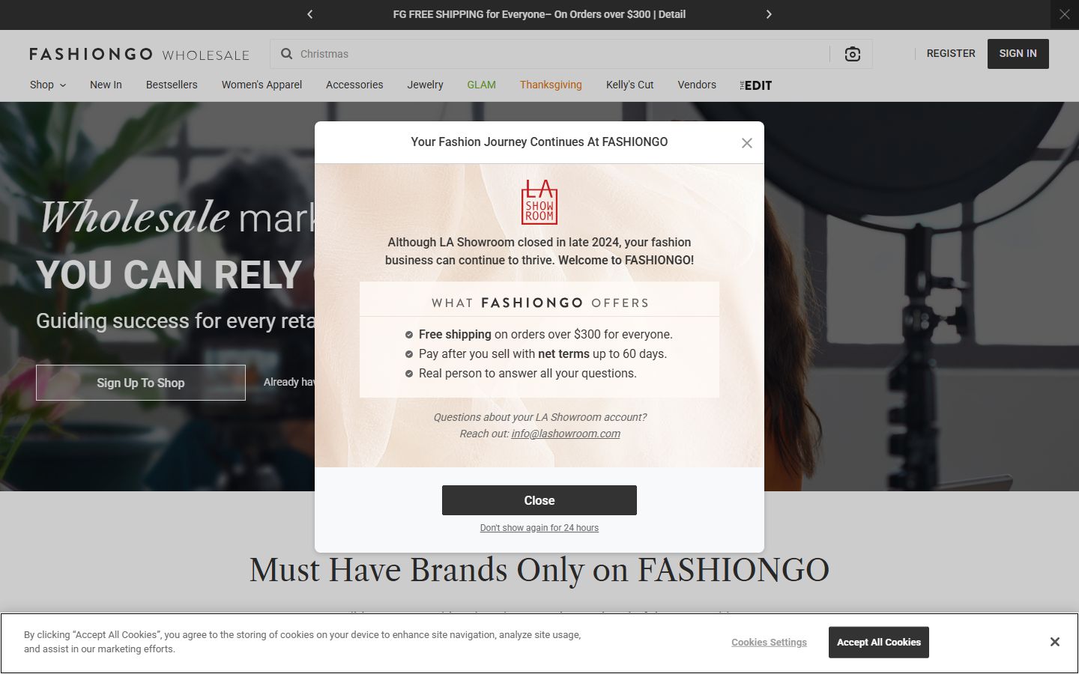This screenshot has height=674, width=1079.
Task: Click the 'net terms up to 60 days' line
Action: pos(542,354)
